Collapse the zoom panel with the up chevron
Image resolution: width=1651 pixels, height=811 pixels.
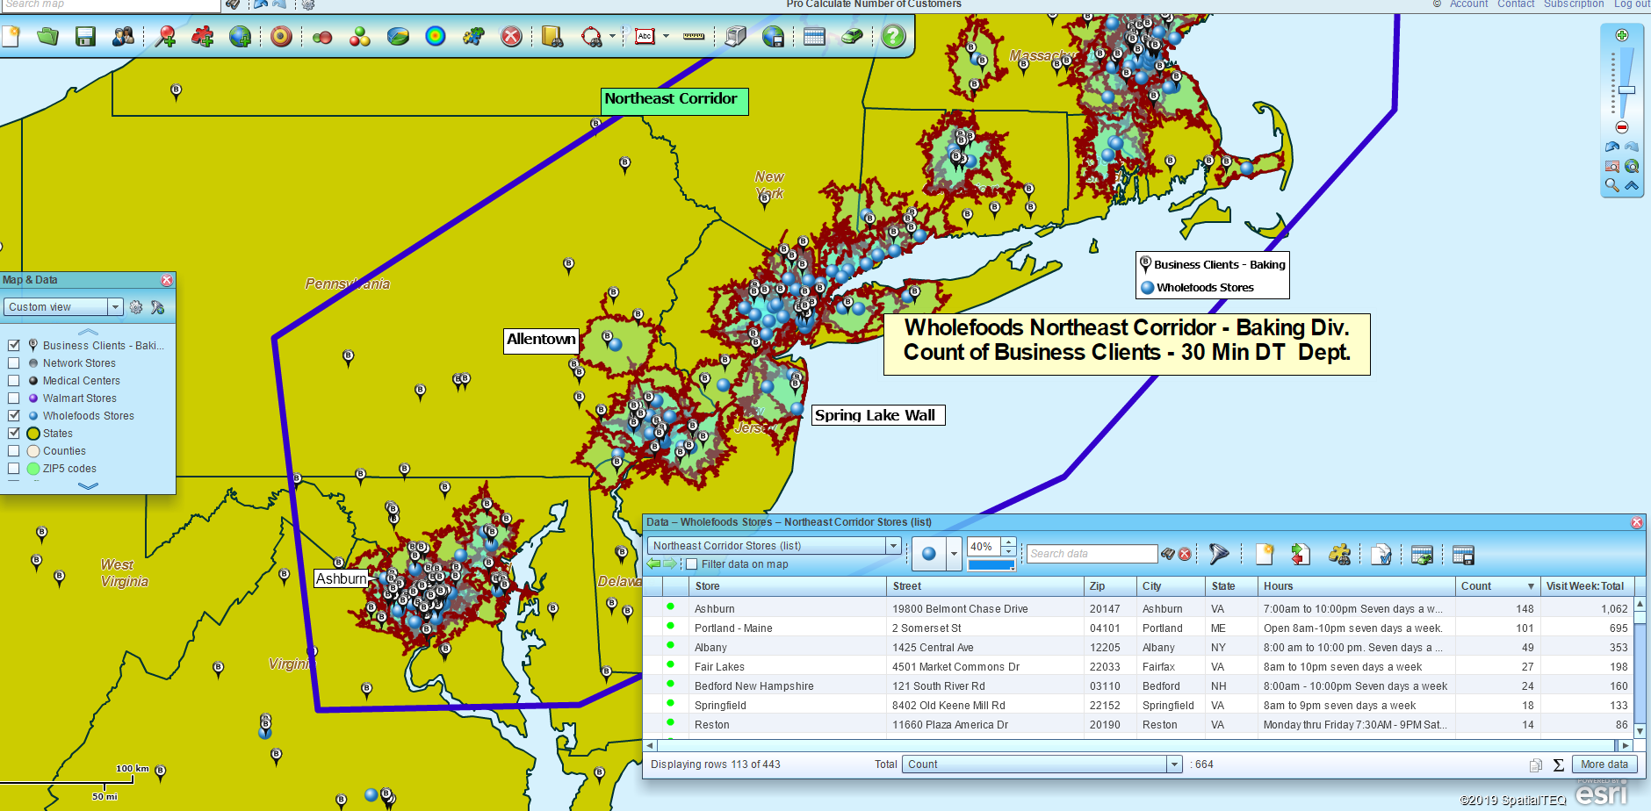(1632, 185)
